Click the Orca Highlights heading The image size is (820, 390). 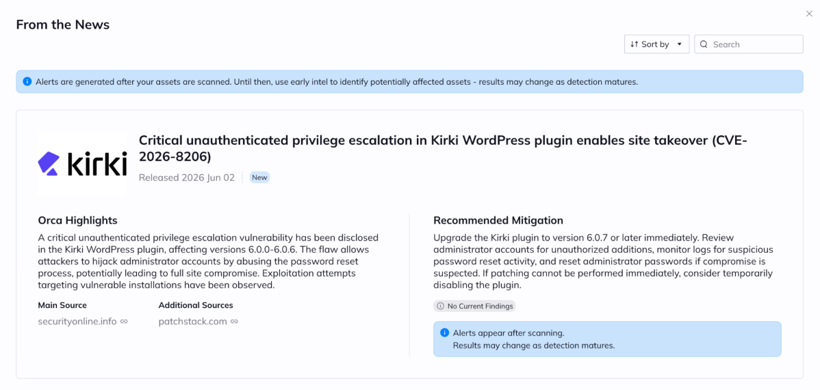[x=77, y=221]
